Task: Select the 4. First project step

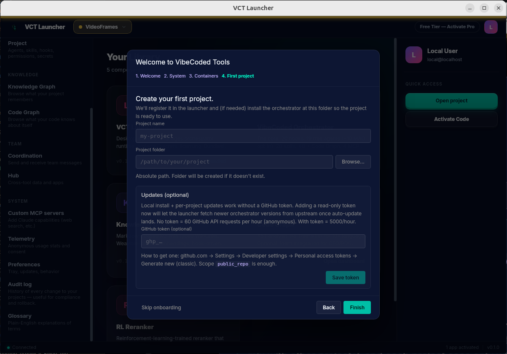Action: coord(238,76)
